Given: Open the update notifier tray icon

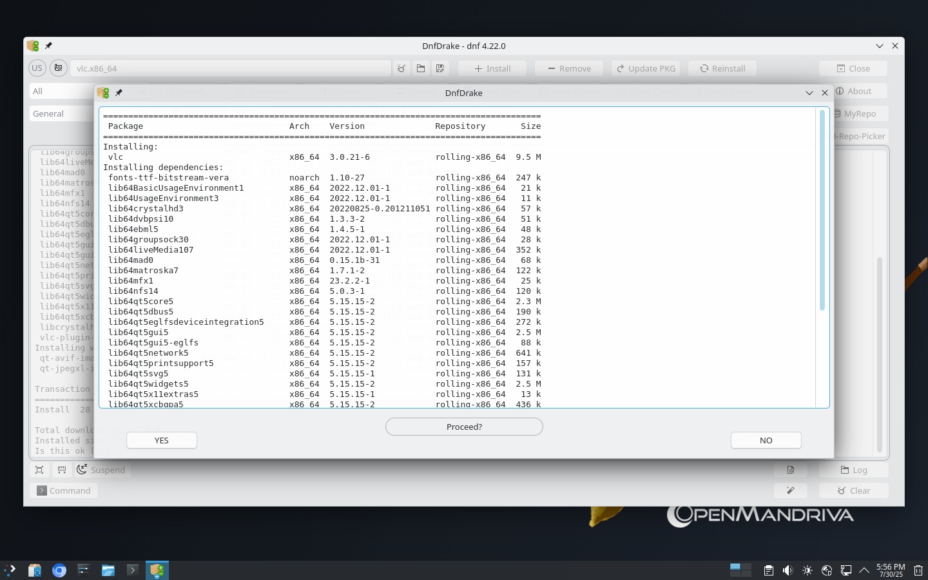Looking at the screenshot, I should tap(827, 570).
